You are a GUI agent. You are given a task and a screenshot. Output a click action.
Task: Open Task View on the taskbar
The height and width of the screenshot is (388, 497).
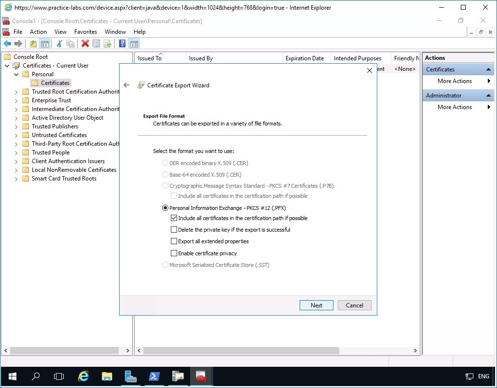59,376
